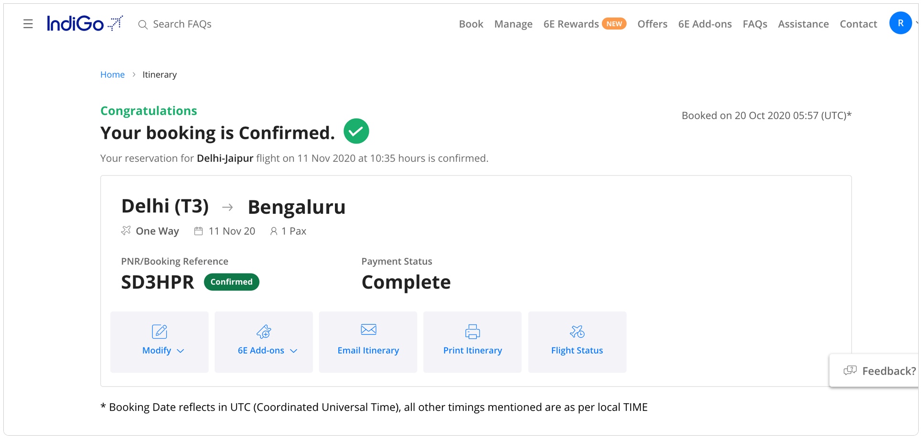Click the Email Itinerary envelope icon
The height and width of the screenshot is (439, 923).
click(368, 329)
